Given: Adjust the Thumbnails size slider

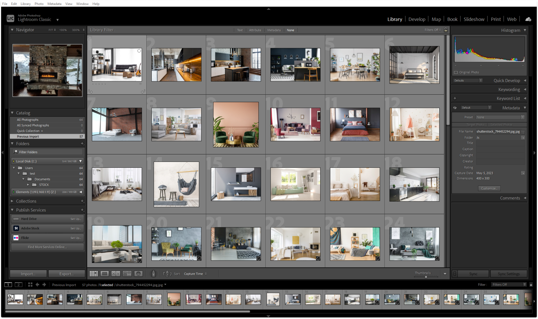Looking at the screenshot, I should [426, 277].
